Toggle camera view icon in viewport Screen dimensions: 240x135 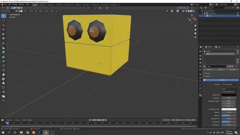click(x=195, y=33)
